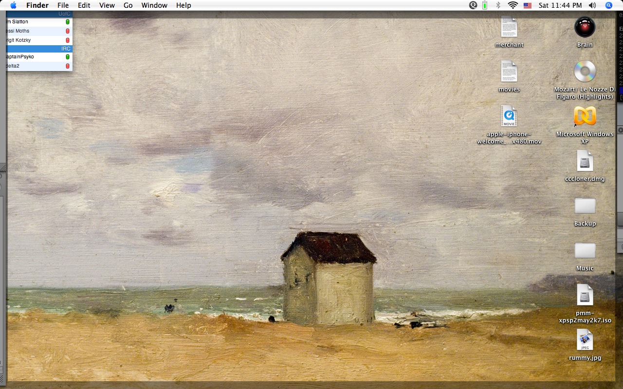The height and width of the screenshot is (389, 623).
Task: Click red status indicator next to delta2
Action: coord(68,66)
